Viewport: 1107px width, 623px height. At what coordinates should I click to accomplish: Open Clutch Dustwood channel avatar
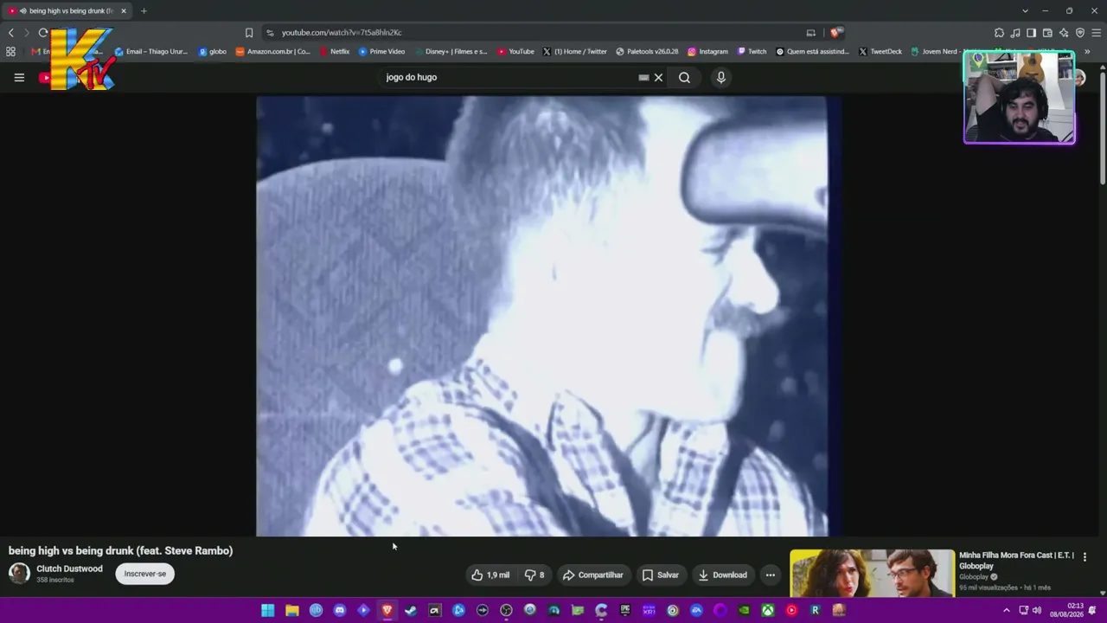click(x=19, y=573)
